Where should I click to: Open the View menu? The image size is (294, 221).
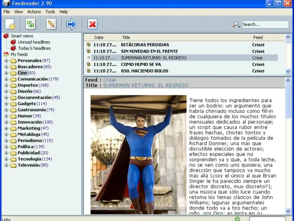pyautogui.click(x=18, y=12)
